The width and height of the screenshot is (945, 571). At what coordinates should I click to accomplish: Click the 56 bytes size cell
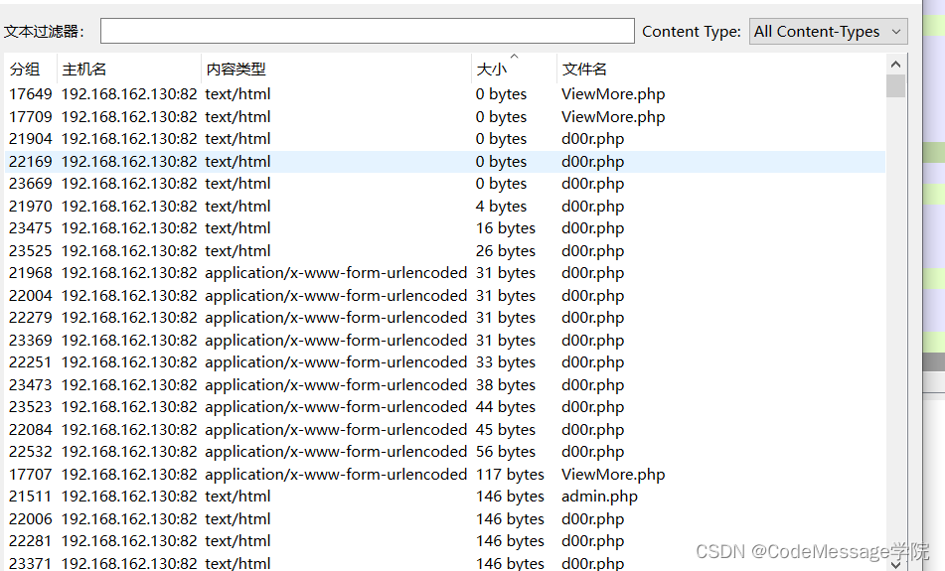[505, 452]
